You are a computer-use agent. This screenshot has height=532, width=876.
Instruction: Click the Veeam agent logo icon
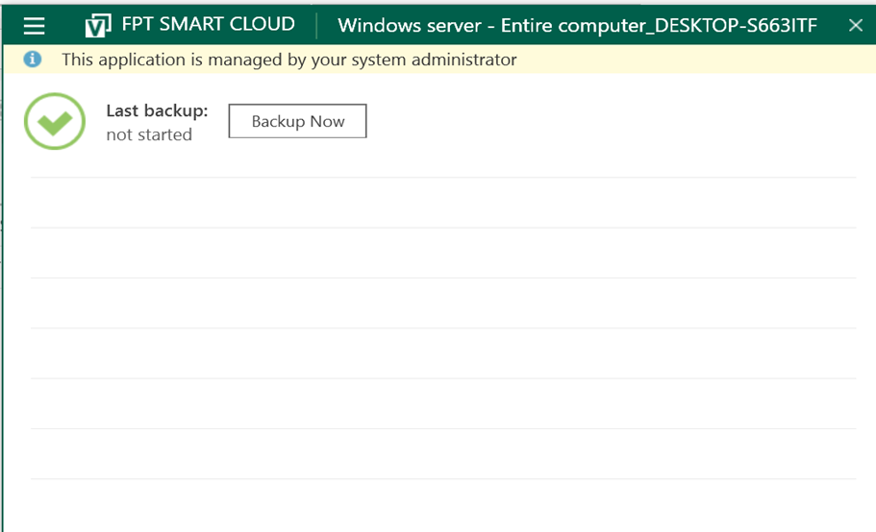(x=98, y=25)
